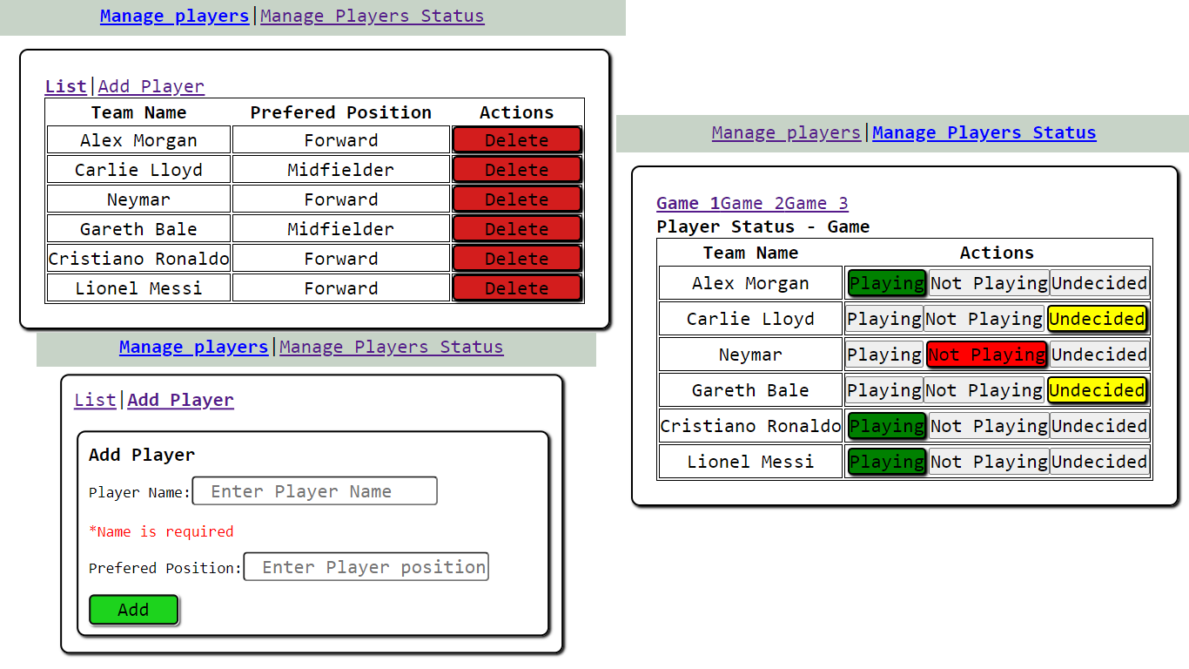Select the List tab
The image size is (1189, 669).
pos(65,86)
